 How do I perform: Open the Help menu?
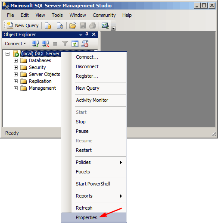127,15
